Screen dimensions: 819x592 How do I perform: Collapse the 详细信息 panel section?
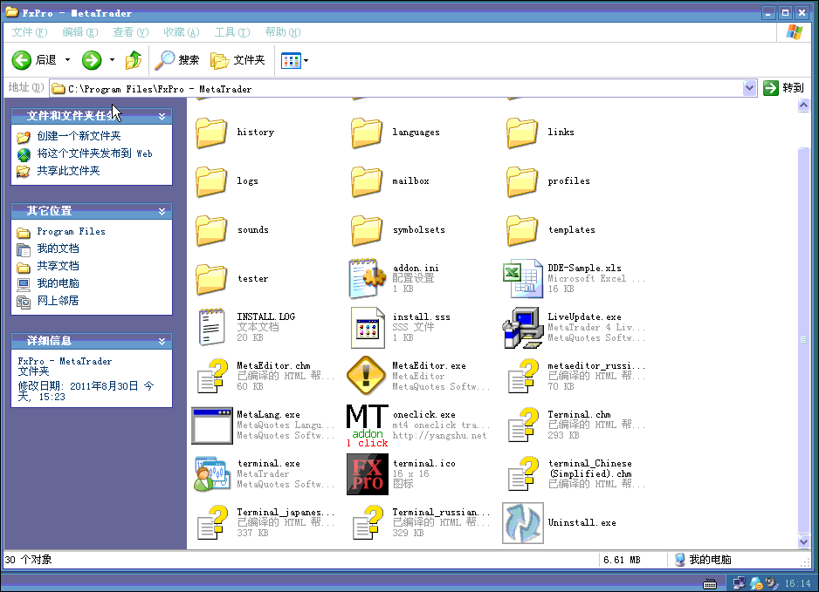coord(162,341)
